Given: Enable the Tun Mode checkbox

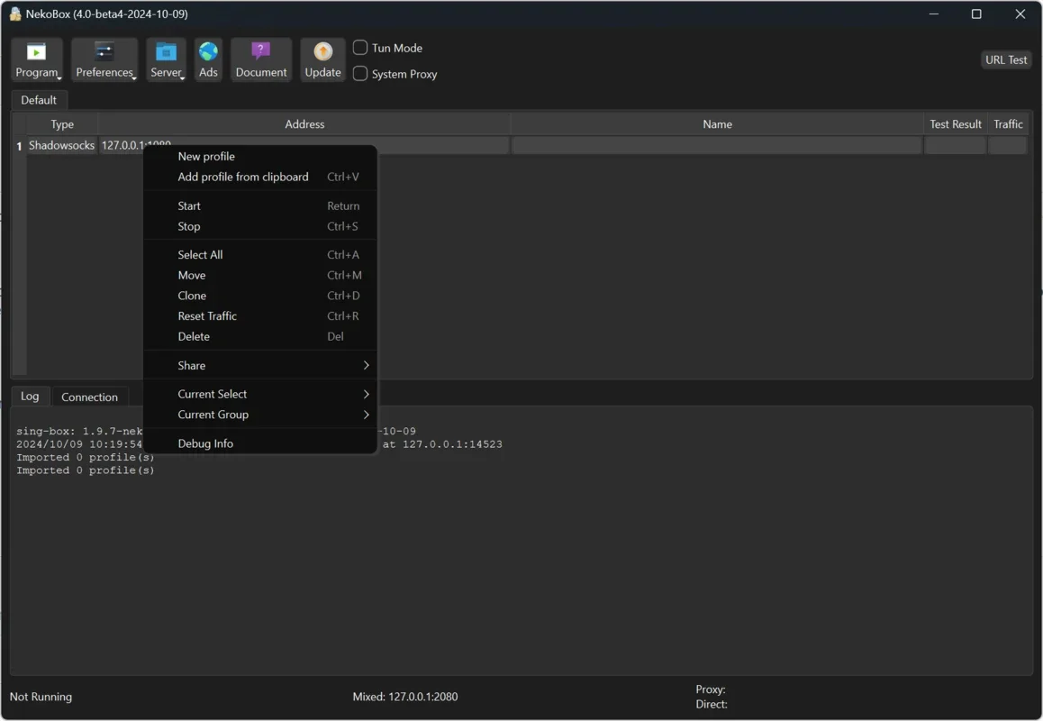Looking at the screenshot, I should click(x=360, y=48).
